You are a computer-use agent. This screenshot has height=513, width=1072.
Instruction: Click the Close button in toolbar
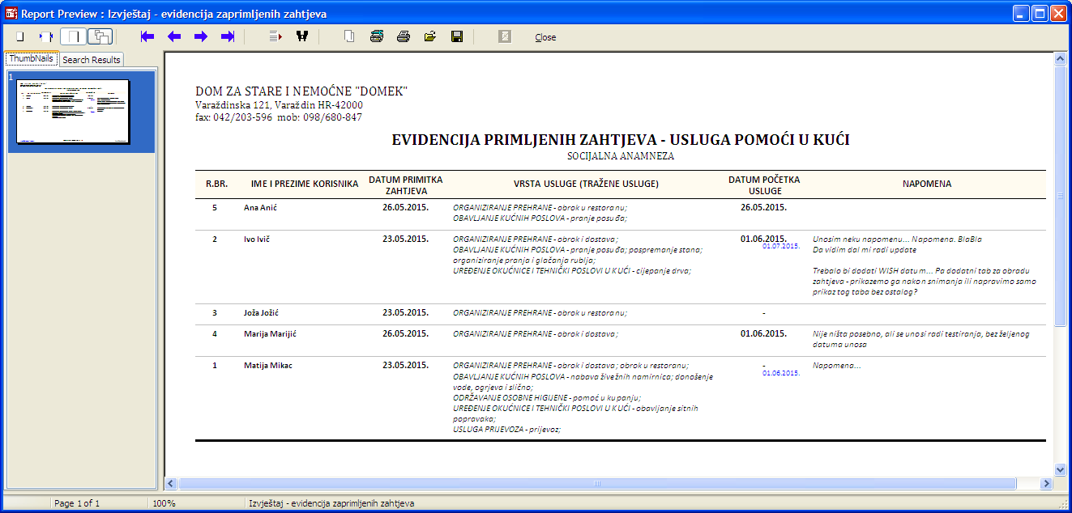(545, 37)
